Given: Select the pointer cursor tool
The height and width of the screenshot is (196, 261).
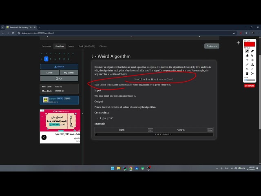Looking at the screenshot, I should tap(252, 56).
